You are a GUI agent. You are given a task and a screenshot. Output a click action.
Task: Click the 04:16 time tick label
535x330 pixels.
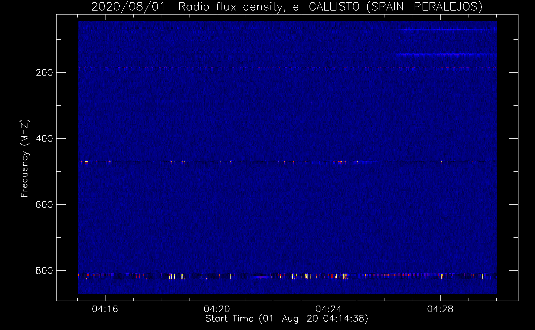click(105, 309)
